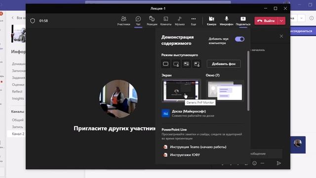Close the chat side panel with X
316x178 pixels.
[x=281, y=36]
